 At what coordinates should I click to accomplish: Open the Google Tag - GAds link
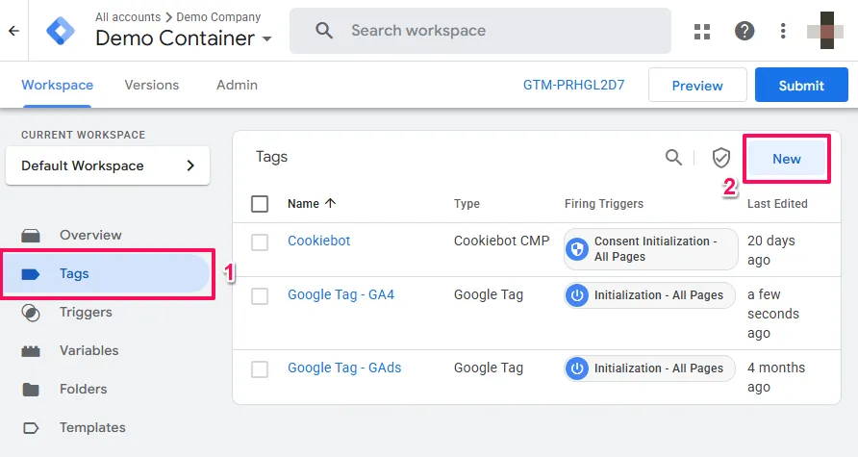click(x=344, y=368)
